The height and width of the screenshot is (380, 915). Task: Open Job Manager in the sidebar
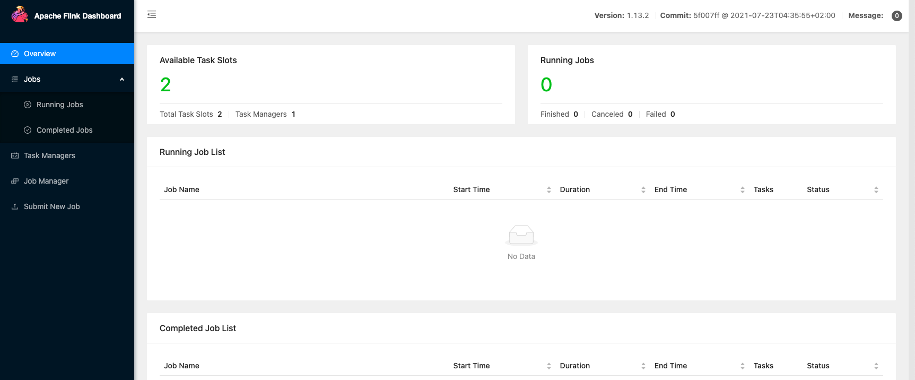[x=67, y=181]
